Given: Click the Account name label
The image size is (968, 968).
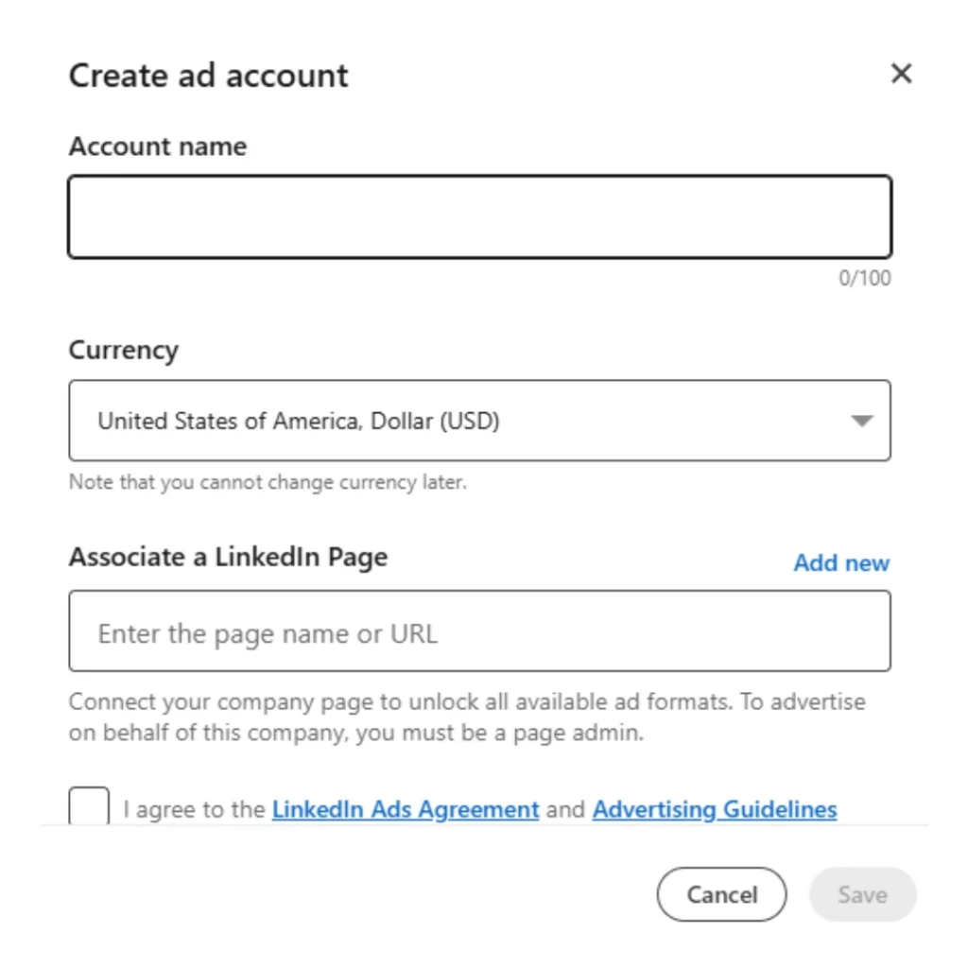Looking at the screenshot, I should coord(158,147).
